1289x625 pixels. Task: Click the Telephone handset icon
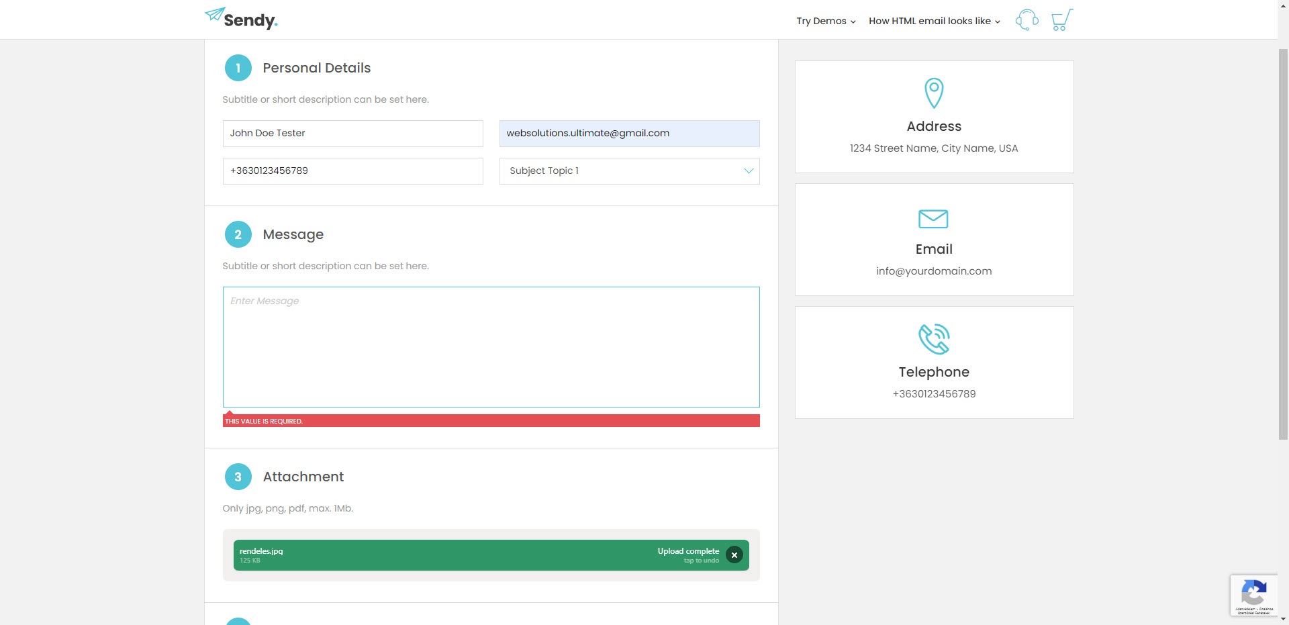[934, 339]
